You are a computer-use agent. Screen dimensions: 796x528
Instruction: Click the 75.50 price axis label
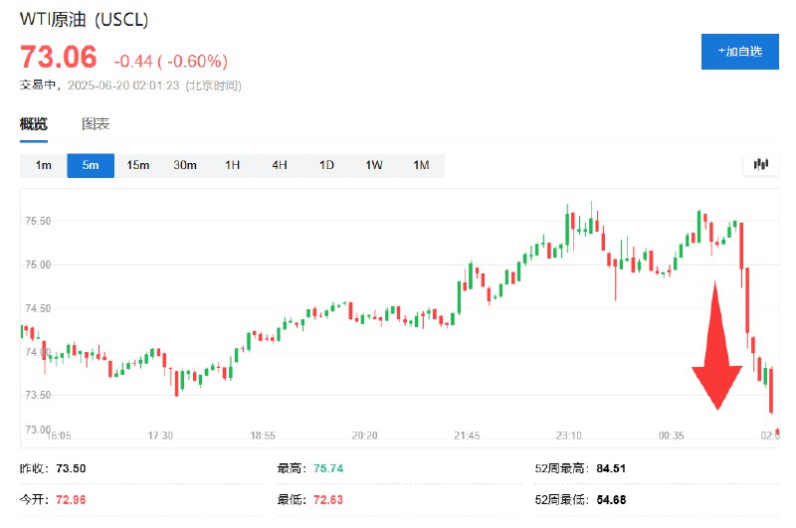[x=38, y=221]
